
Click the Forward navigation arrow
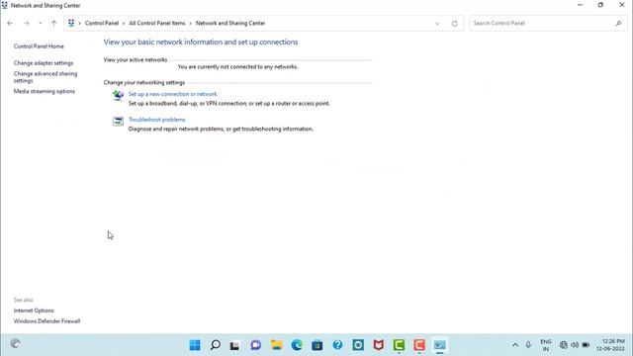coord(27,24)
